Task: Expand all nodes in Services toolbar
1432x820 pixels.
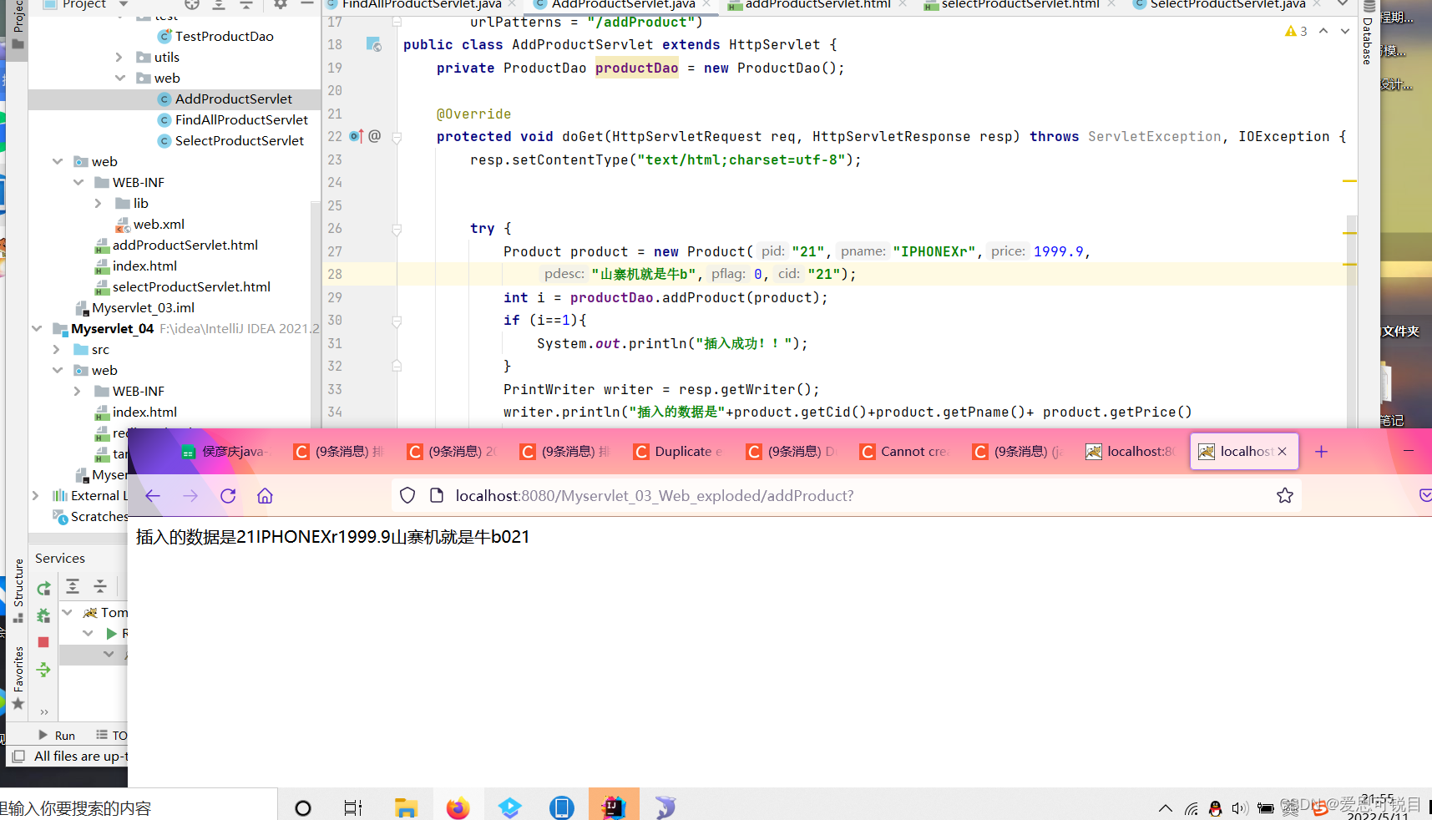Action: tap(73, 586)
